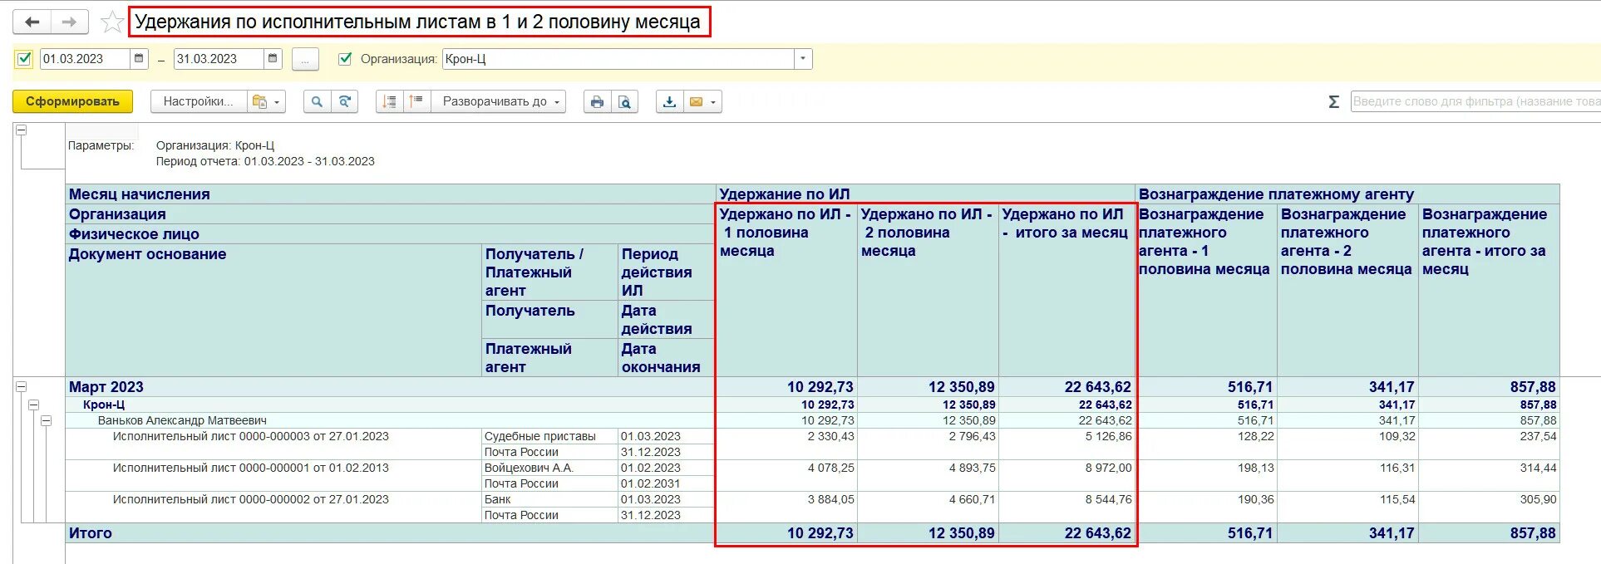Print the report with printer icon

(x=597, y=101)
